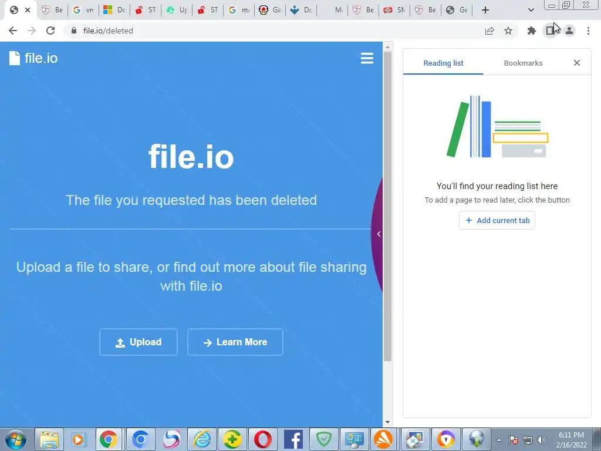Switch to the second 'Be' tab

(x=363, y=10)
